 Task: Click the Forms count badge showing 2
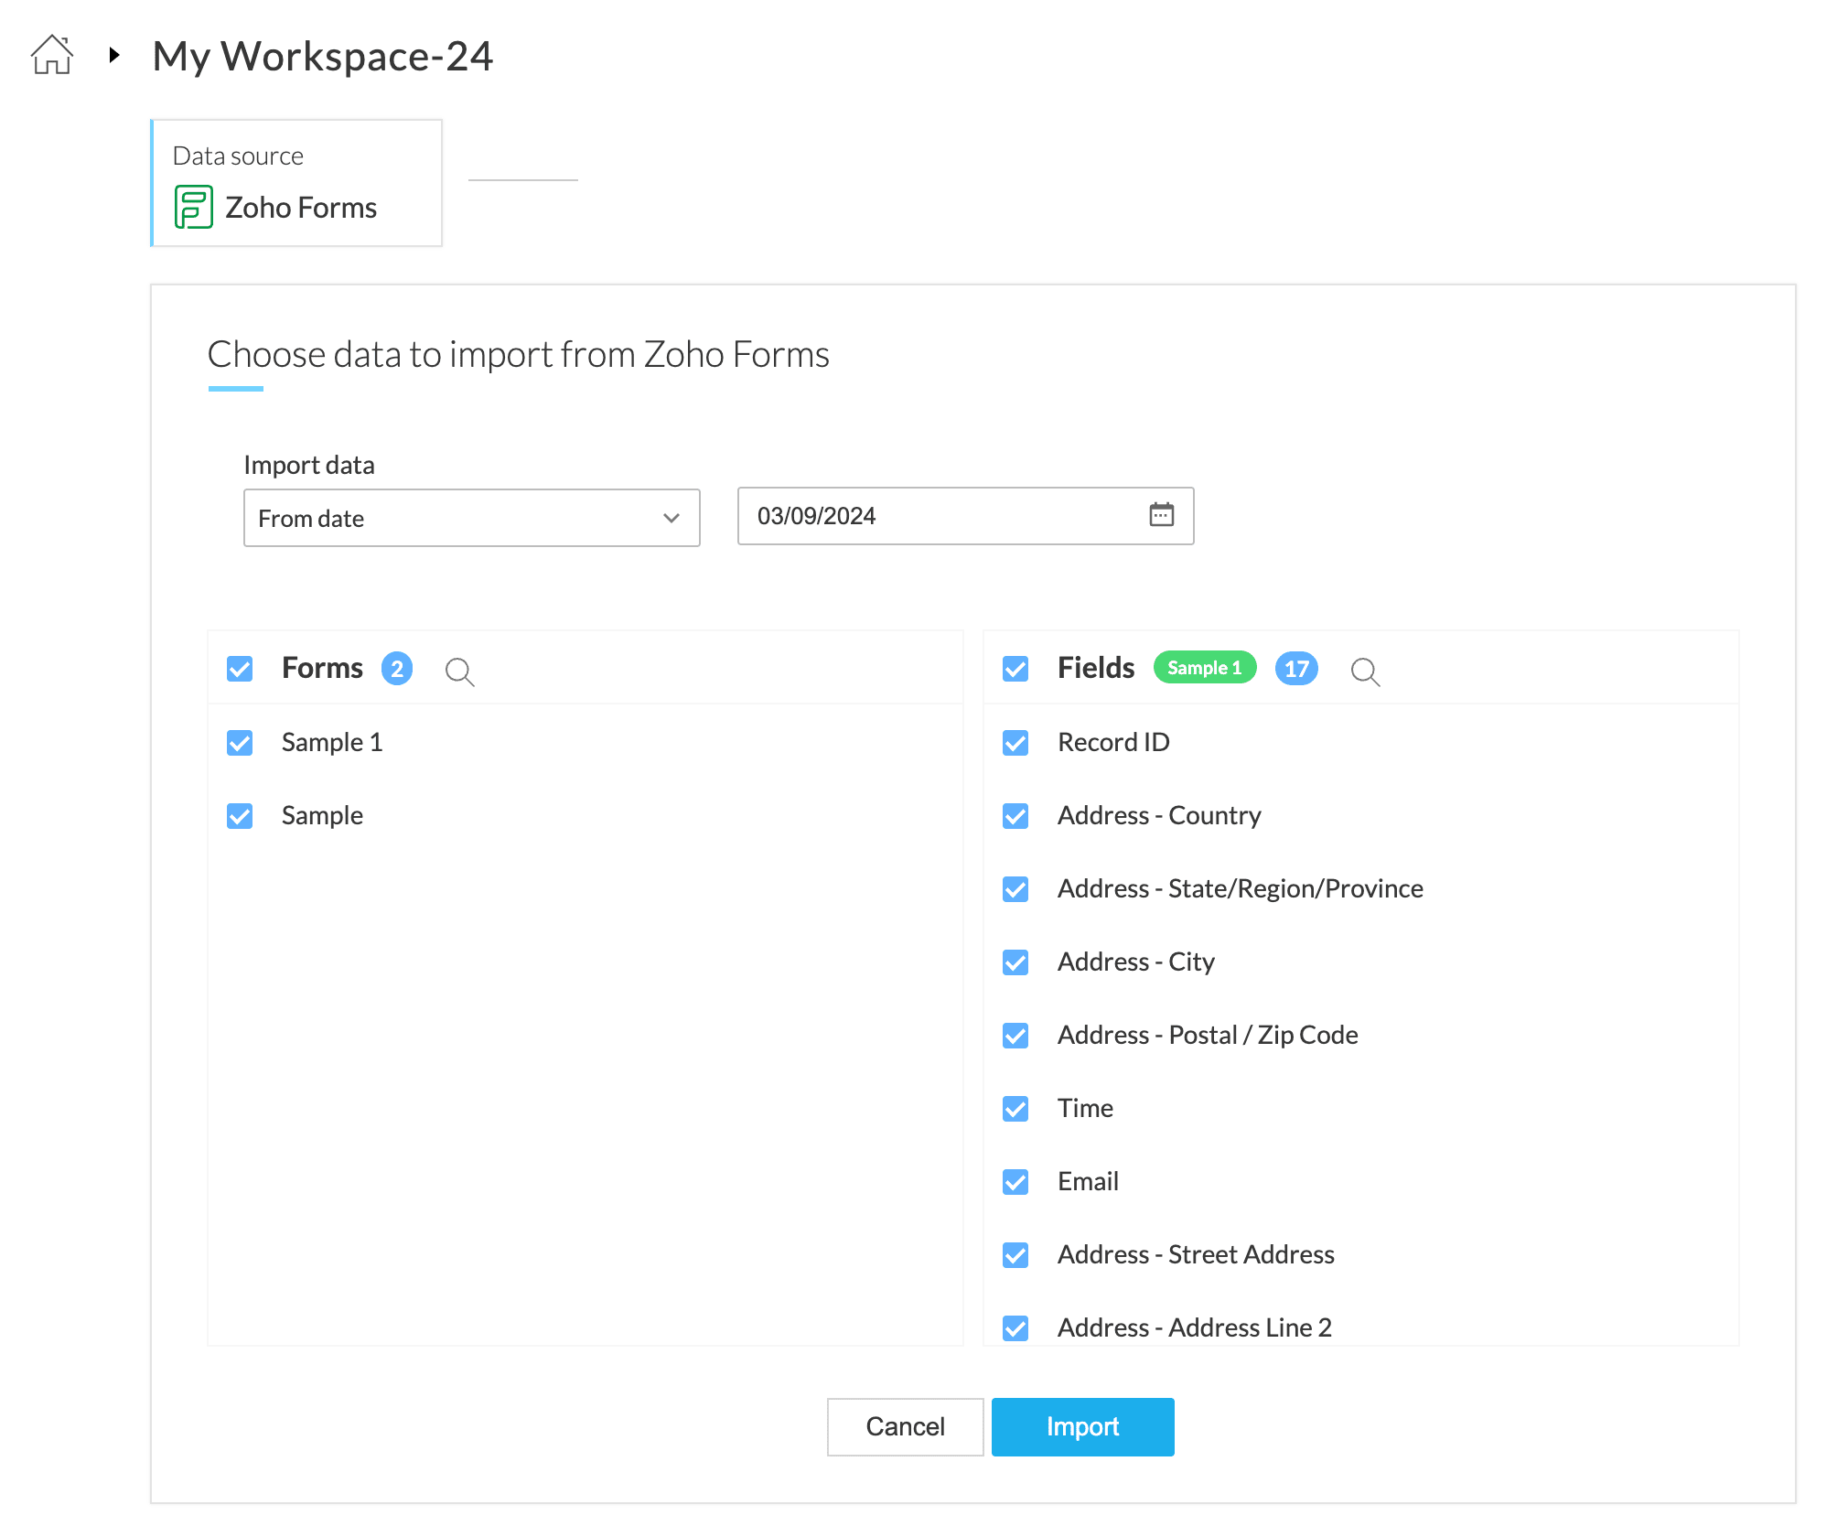pyautogui.click(x=397, y=669)
